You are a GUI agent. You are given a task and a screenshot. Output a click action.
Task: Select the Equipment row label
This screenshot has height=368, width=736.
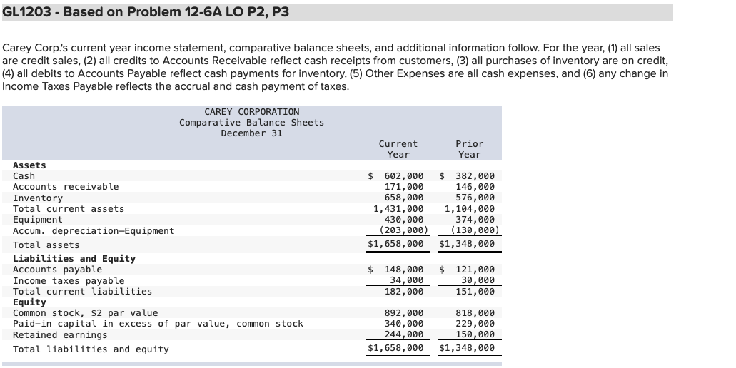[x=38, y=220]
